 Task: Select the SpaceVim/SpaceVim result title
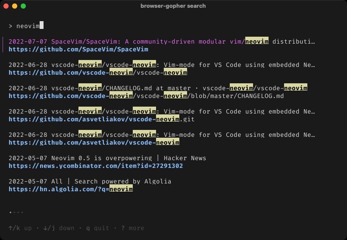coord(162,41)
